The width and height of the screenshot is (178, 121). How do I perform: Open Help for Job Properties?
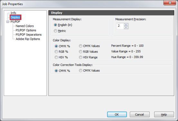point(164,115)
